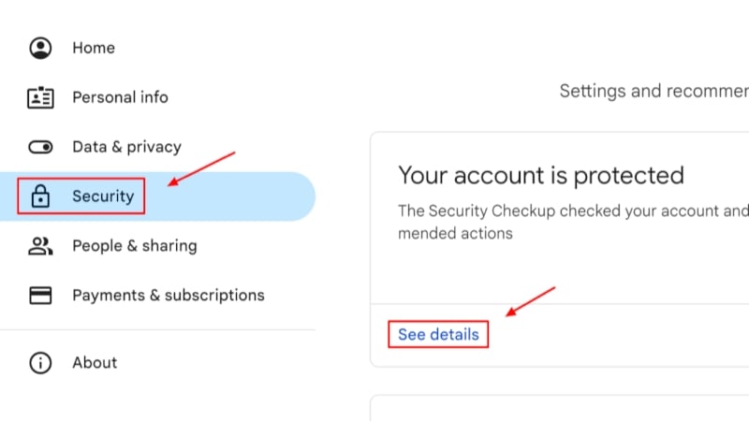Click the See details link

438,334
